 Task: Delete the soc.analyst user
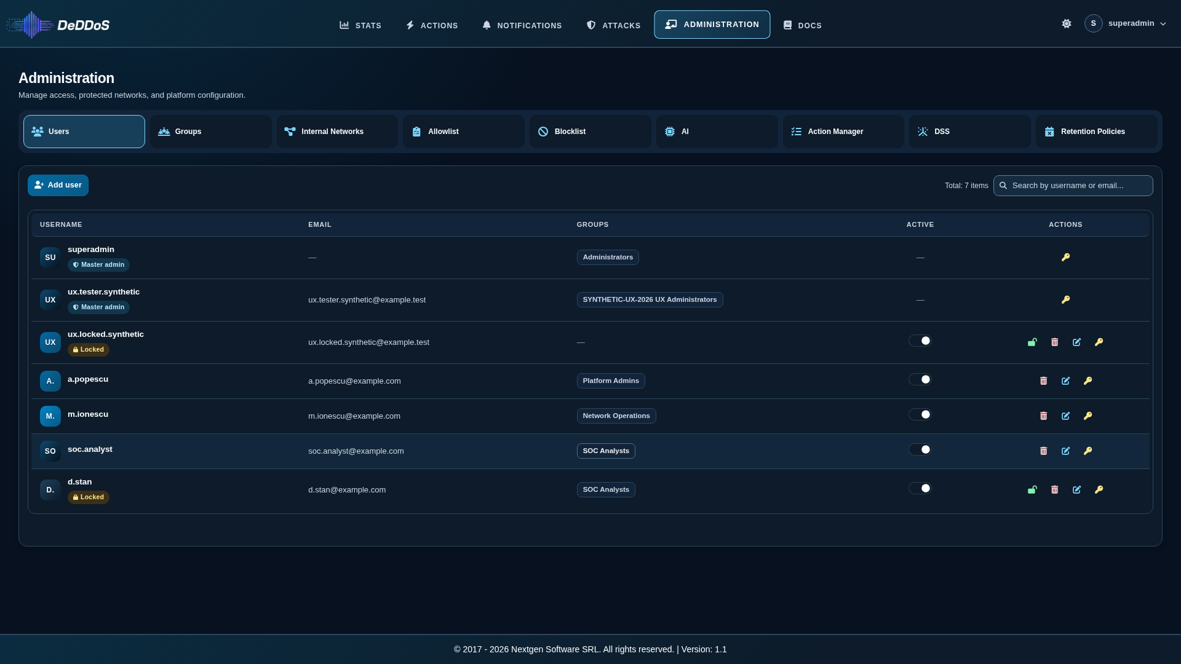click(1043, 451)
